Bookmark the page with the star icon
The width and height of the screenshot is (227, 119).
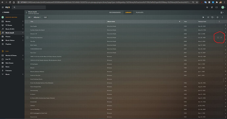pyautogui.click(x=197, y=2)
